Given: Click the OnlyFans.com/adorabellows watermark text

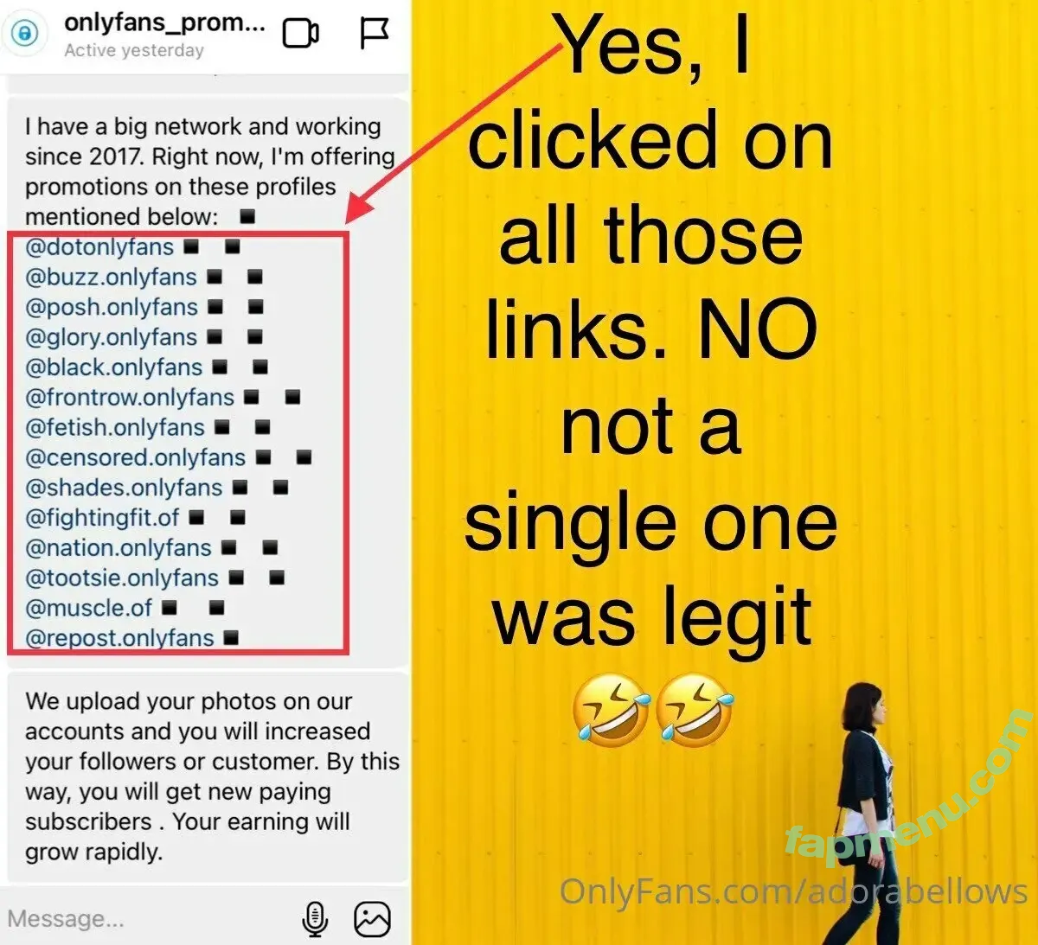Looking at the screenshot, I should (x=793, y=891).
